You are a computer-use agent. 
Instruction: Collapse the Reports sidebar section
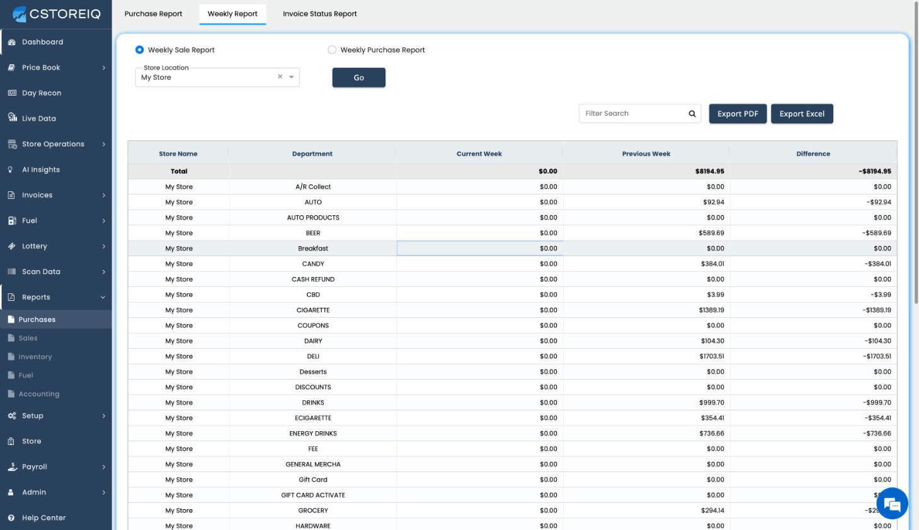click(103, 298)
